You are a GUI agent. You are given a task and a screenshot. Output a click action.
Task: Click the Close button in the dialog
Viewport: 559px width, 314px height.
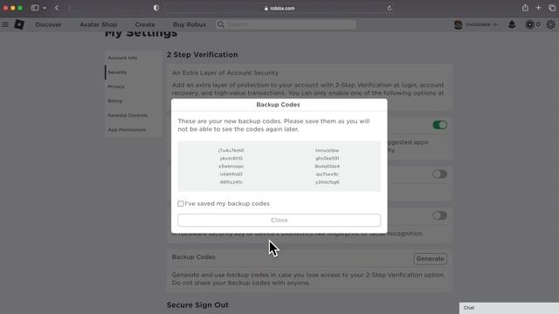coord(279,220)
